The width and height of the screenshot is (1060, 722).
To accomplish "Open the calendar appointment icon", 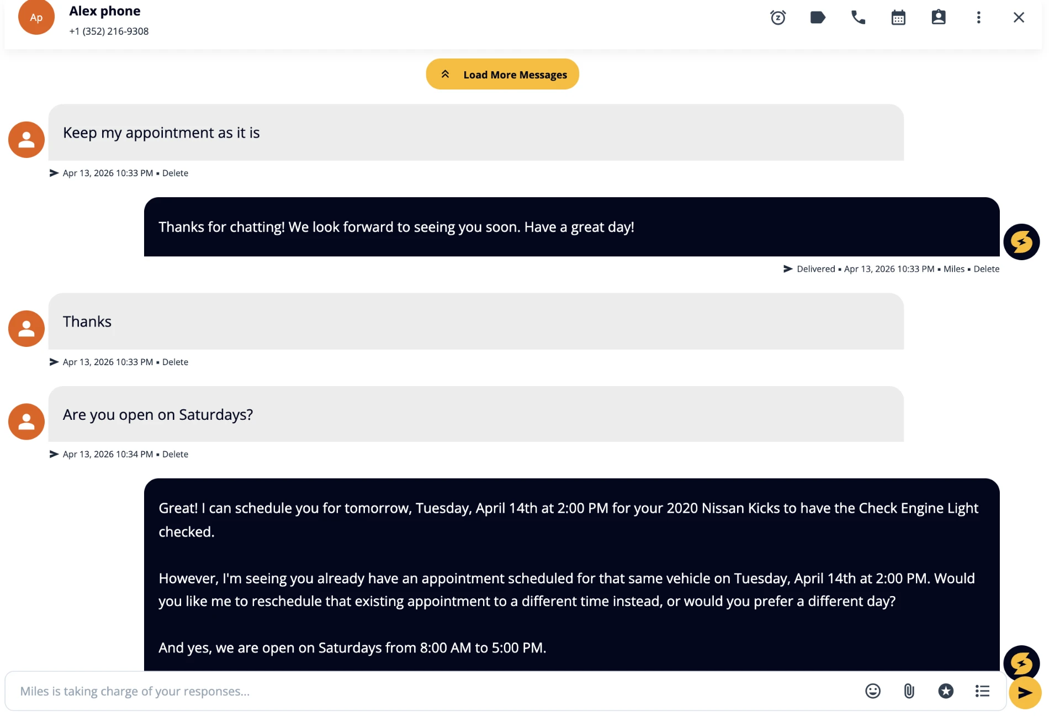I will point(898,18).
